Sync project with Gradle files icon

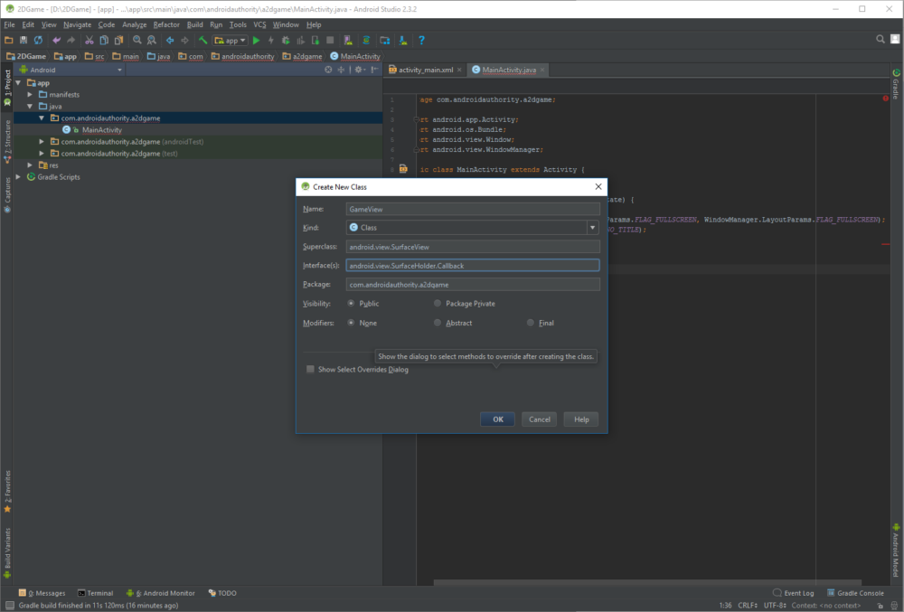tap(366, 40)
